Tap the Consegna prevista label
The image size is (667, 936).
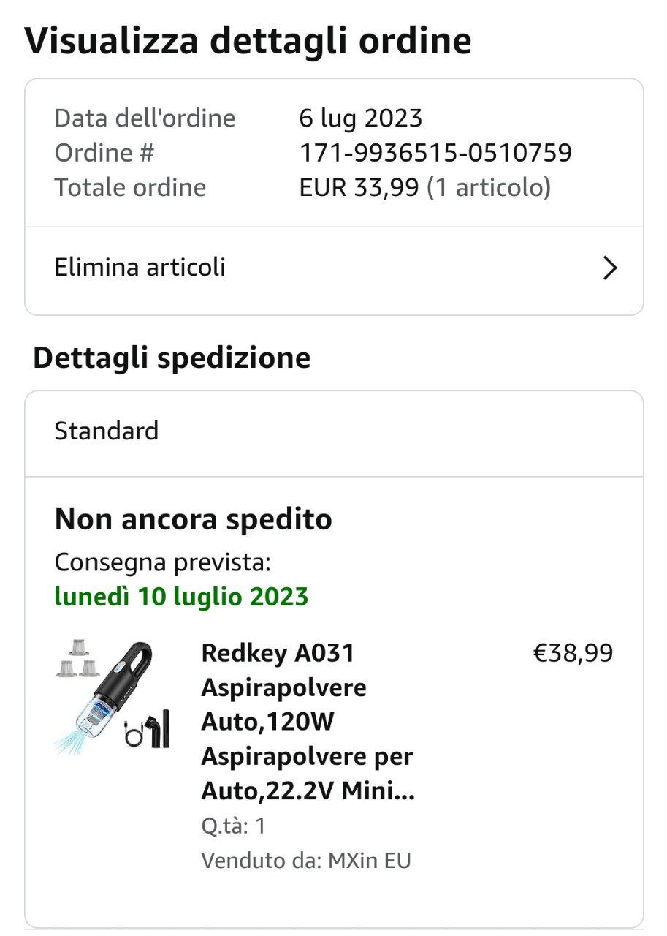163,563
